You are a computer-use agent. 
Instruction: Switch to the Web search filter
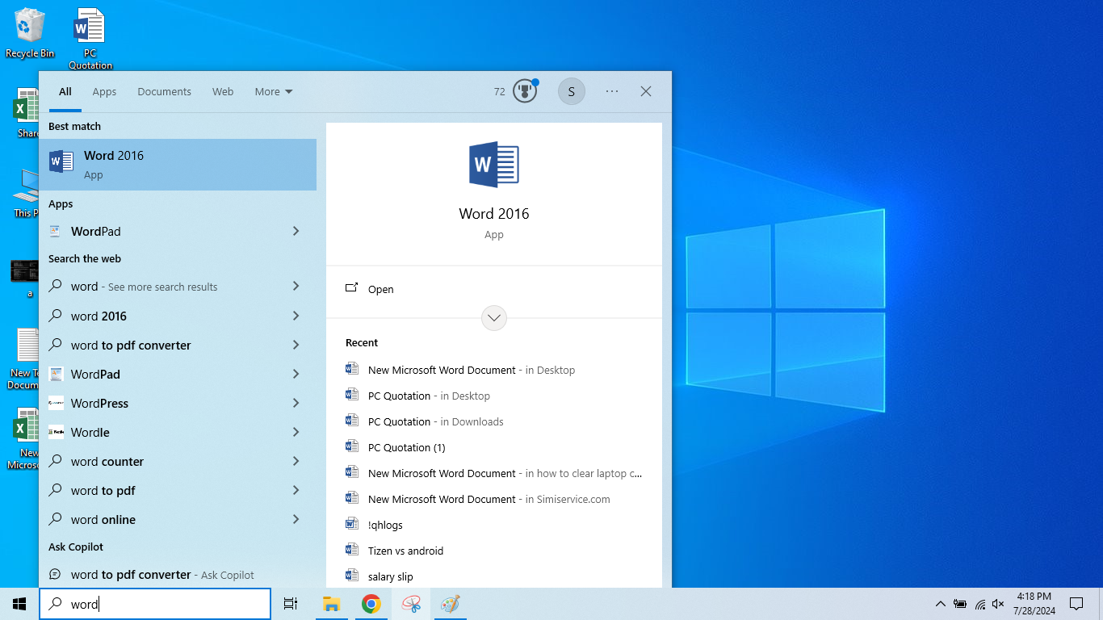point(223,91)
